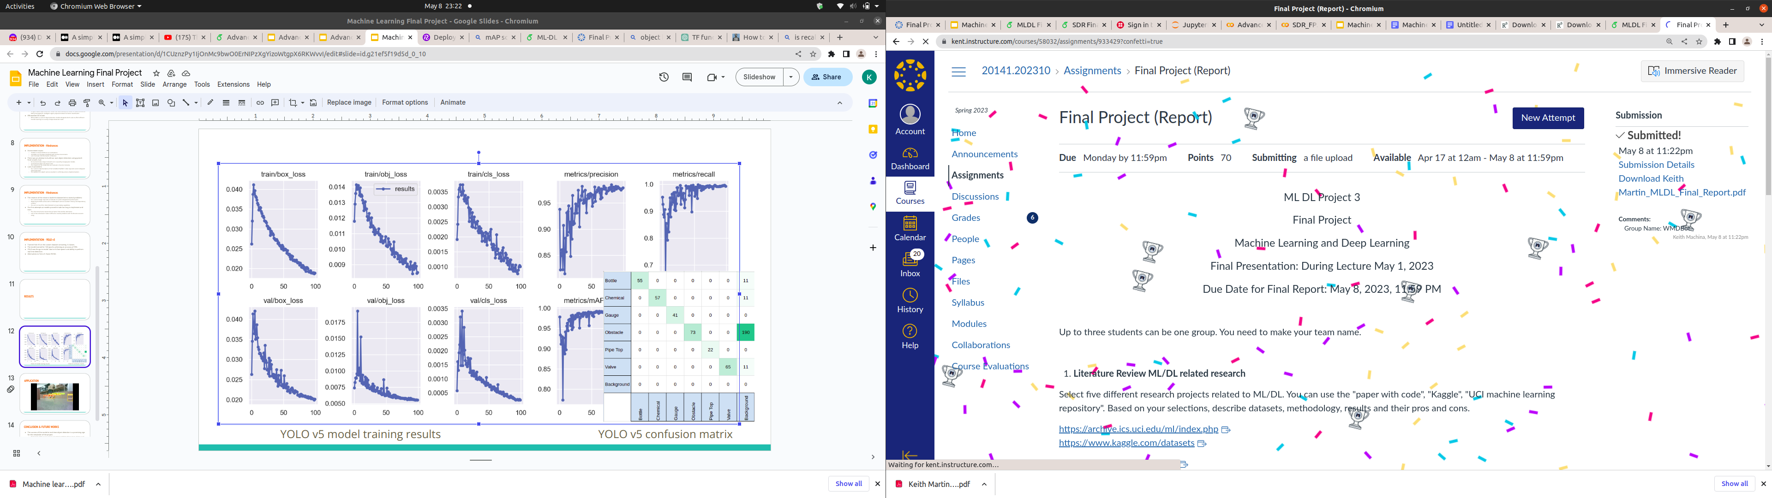Image resolution: width=1772 pixels, height=498 pixels.
Task: Click the Reset image toolbar icon
Action: tap(314, 102)
